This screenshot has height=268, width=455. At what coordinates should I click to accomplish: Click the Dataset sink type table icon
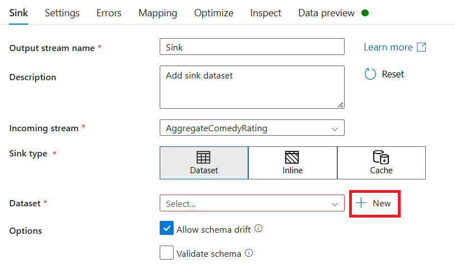[x=203, y=157]
